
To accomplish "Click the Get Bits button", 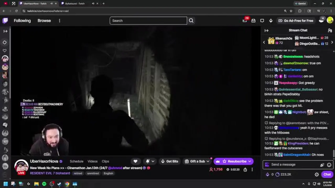I will [170, 161].
